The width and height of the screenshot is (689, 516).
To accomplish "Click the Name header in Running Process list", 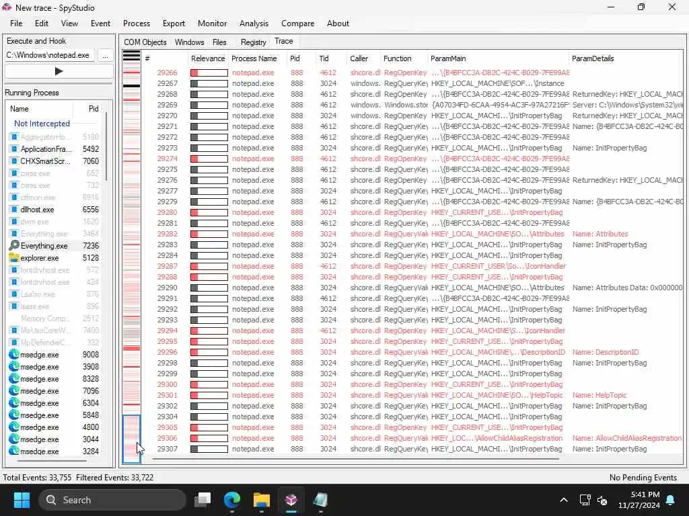I will click(x=20, y=109).
